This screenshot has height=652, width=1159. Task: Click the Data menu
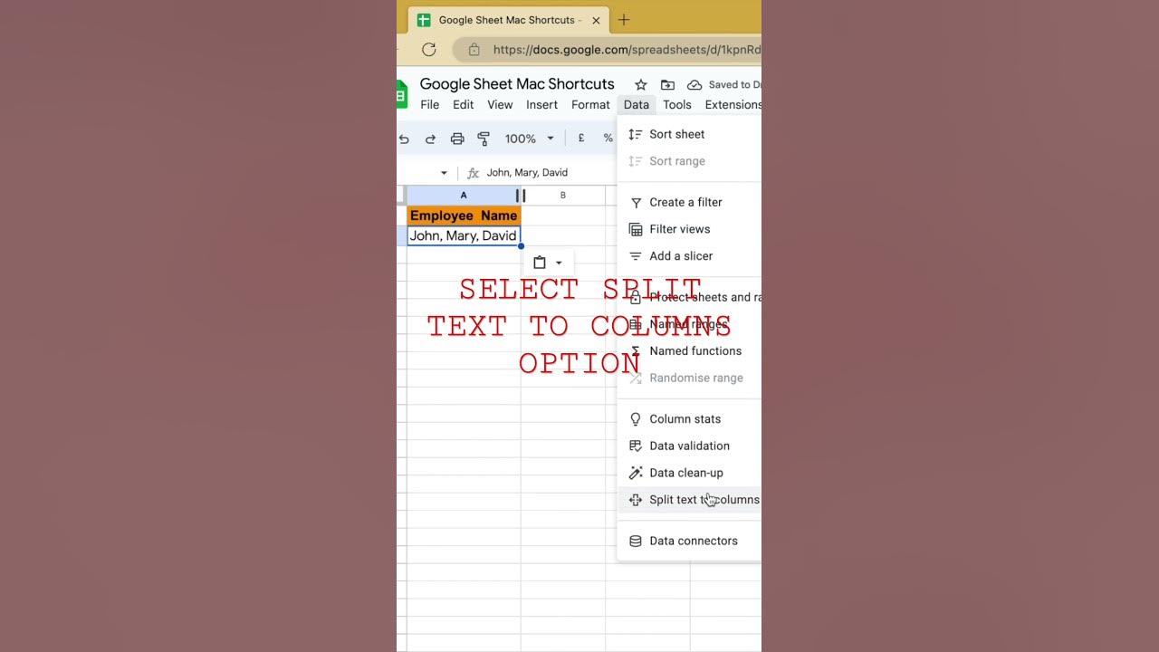pos(637,105)
